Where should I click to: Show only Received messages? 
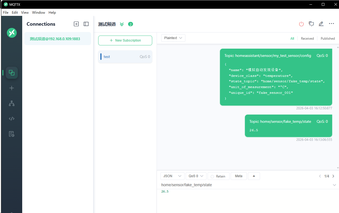pyautogui.click(x=307, y=39)
